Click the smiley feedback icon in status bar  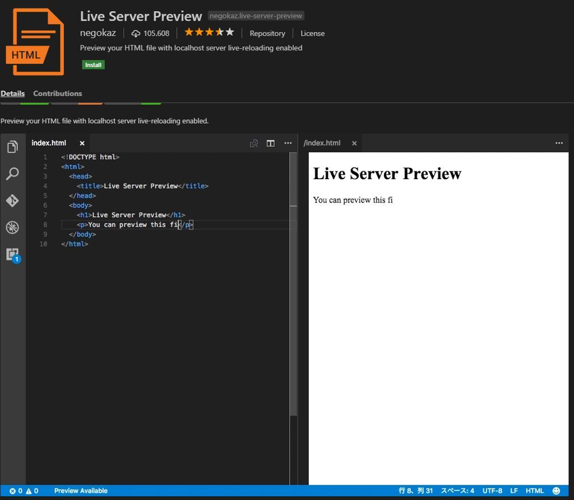click(557, 490)
